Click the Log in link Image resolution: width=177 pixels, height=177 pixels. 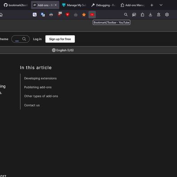[37, 39]
